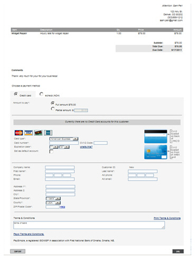The width and height of the screenshot is (195, 258).
Task: Open the Card type dropdown
Action: click(x=64, y=139)
